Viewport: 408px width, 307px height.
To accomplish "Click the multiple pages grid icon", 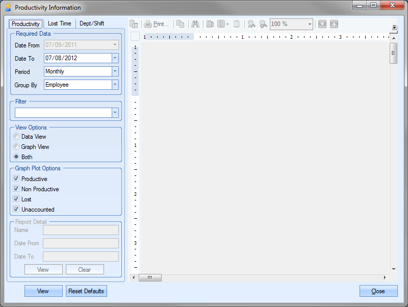I will [x=221, y=24].
